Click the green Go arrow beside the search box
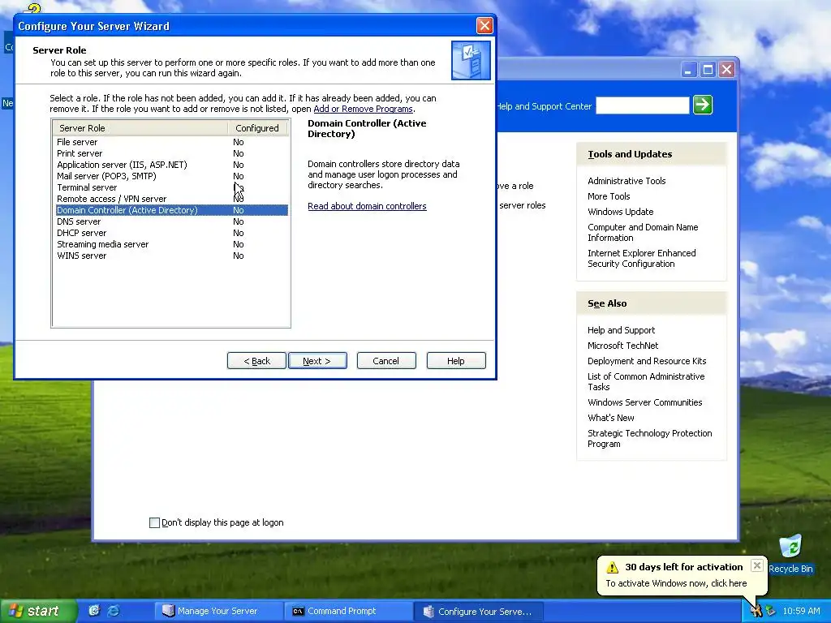This screenshot has height=623, width=831. 702,105
